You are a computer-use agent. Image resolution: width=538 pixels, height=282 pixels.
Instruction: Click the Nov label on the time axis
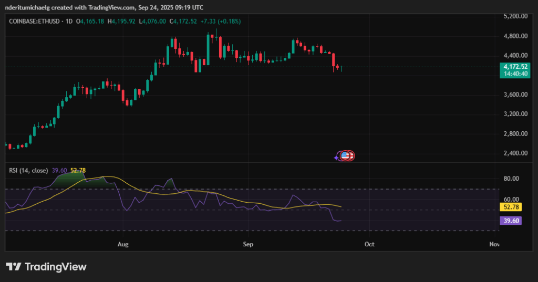pyautogui.click(x=494, y=244)
